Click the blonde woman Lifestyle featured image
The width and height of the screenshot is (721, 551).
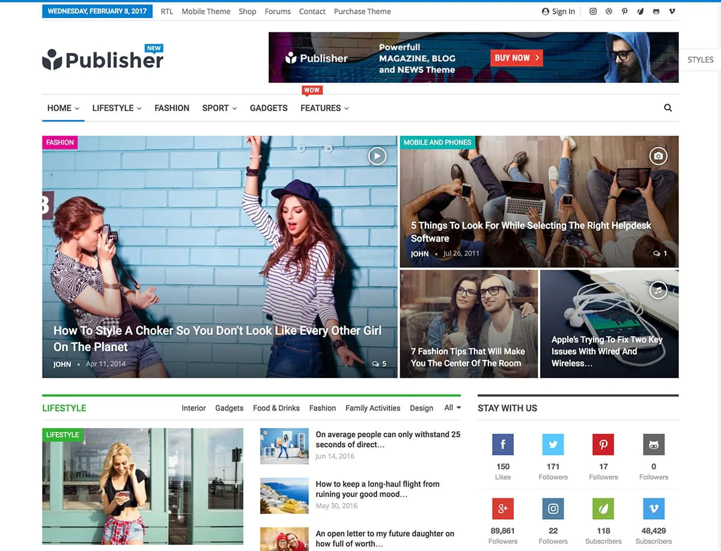(142, 487)
